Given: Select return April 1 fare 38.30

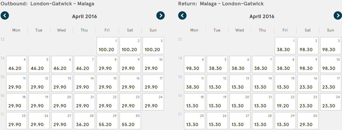Looking at the screenshot, I should [285, 46].
